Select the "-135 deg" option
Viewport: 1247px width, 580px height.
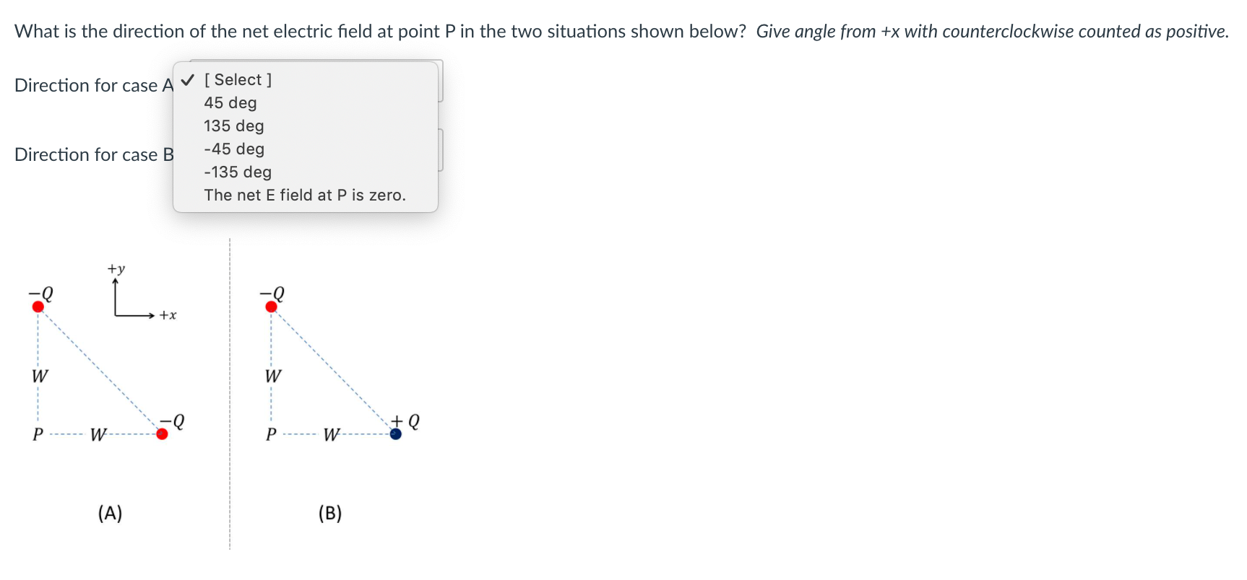coord(238,172)
